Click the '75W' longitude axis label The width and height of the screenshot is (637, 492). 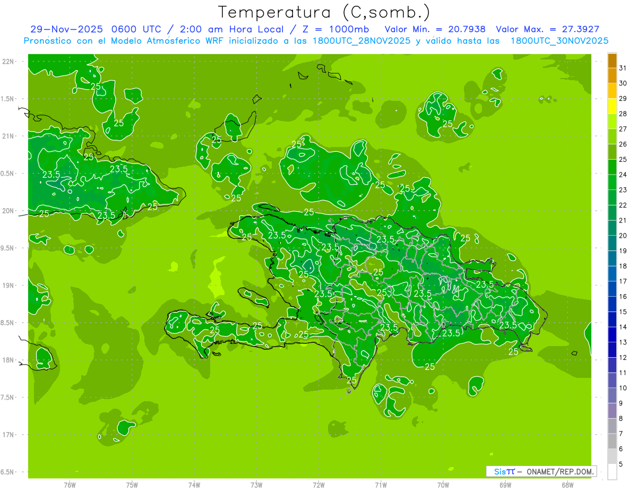pos(132,485)
